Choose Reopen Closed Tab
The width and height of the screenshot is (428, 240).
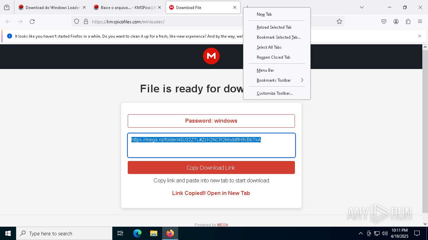coord(277,57)
